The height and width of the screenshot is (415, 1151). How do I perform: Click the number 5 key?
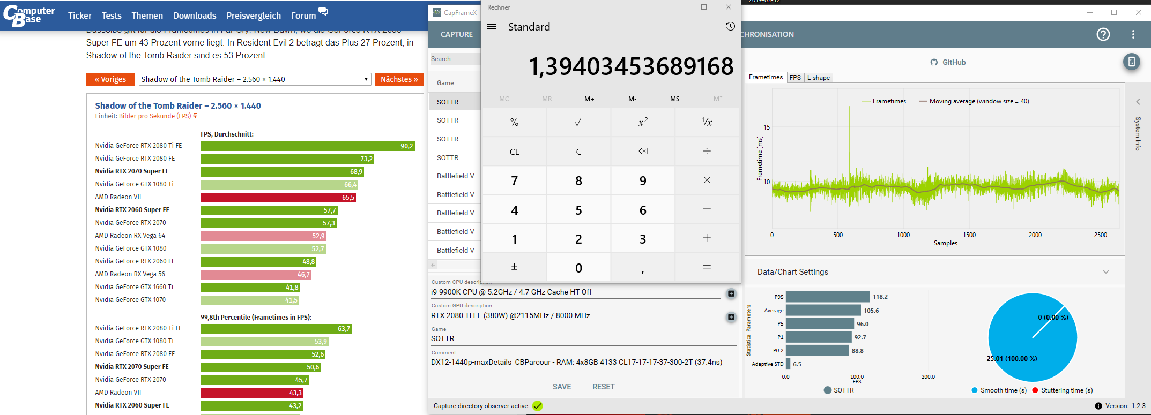click(578, 209)
